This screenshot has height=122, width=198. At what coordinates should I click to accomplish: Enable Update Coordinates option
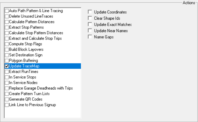click(90, 12)
